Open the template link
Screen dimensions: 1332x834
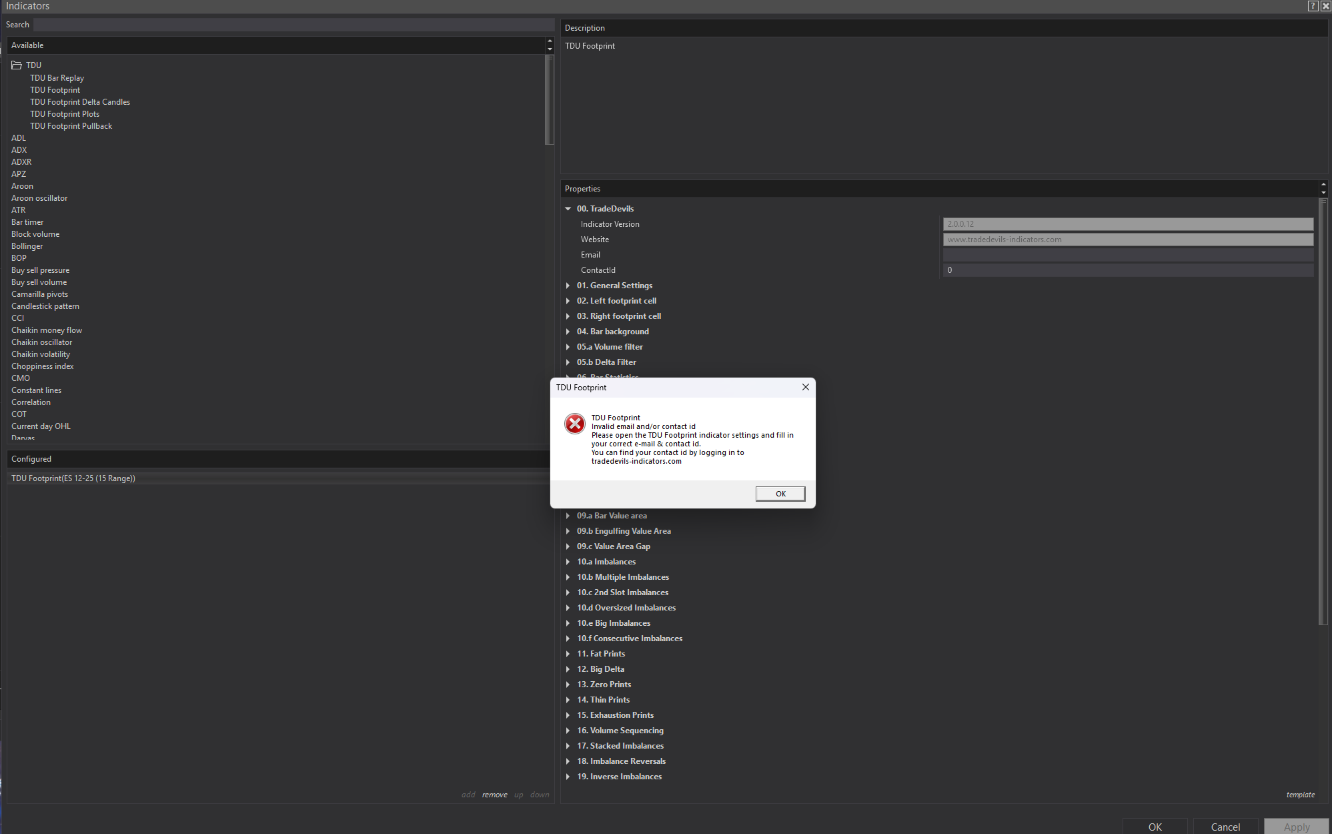pos(1300,795)
